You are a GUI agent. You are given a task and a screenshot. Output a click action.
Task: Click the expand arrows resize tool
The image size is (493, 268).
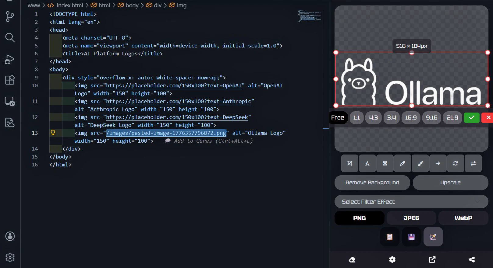[385, 163]
